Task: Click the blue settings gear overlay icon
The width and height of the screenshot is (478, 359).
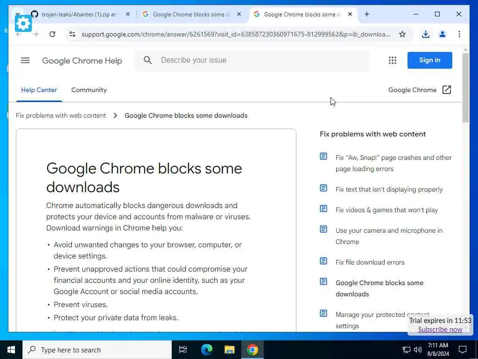Action: pos(23,23)
